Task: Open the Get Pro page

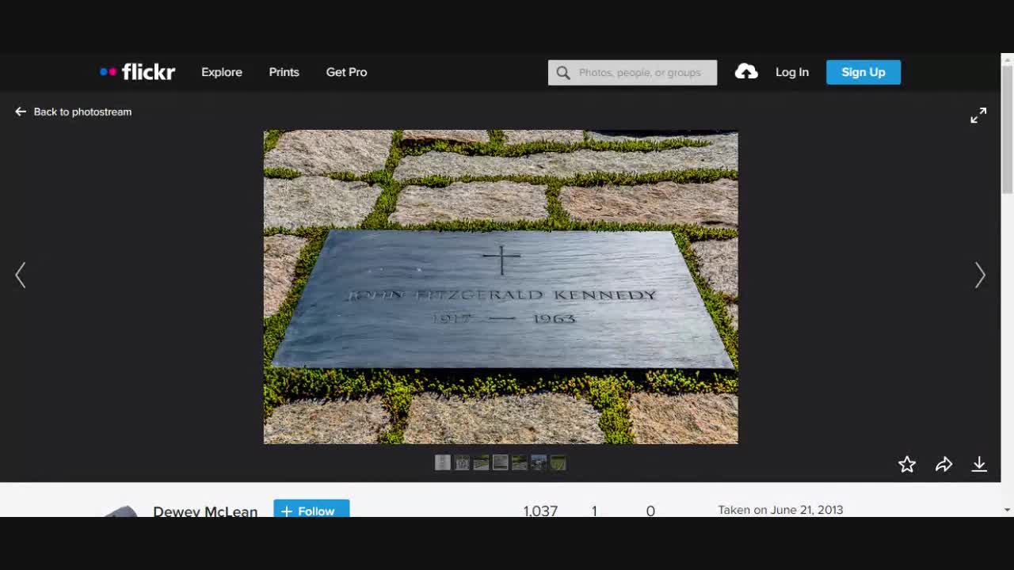Action: coord(346,72)
